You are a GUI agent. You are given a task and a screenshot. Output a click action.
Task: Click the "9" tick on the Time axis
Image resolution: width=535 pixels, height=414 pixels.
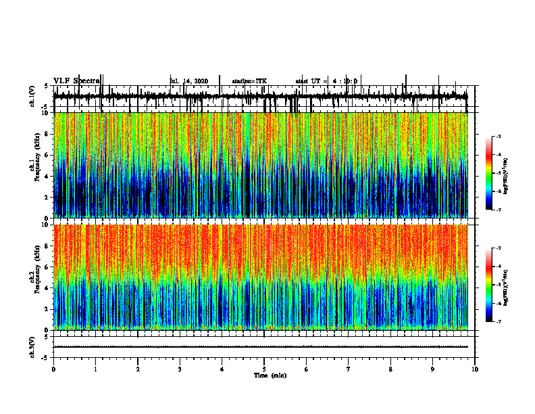(x=432, y=369)
